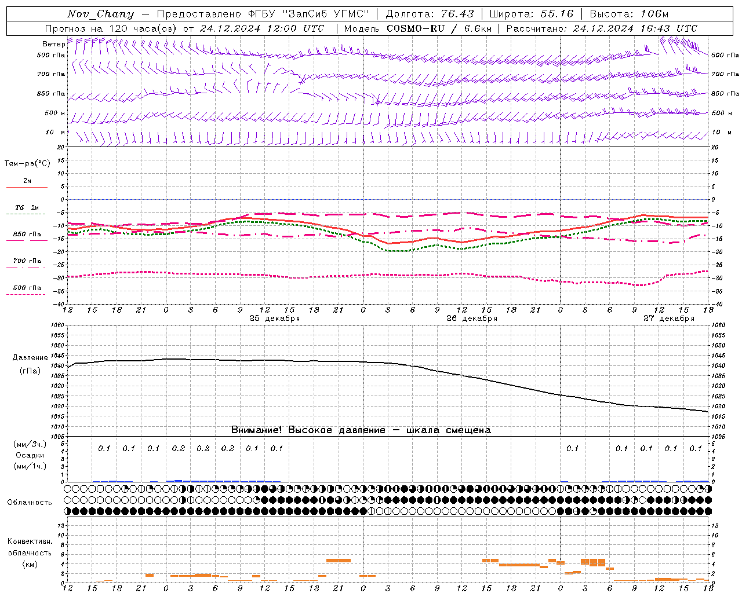Click the dashed line sample under 'Td 2м'
This screenshot has width=742, height=593.
point(26,214)
